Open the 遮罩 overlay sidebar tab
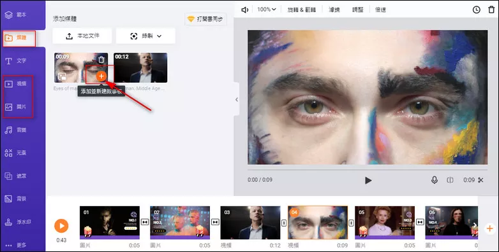Viewport: 499px width, 252px height. [16, 176]
